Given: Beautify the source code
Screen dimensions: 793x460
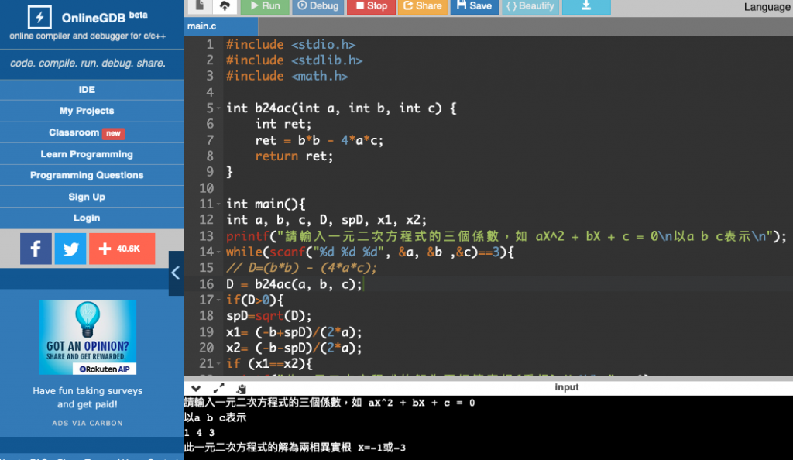Looking at the screenshot, I should [530, 6].
